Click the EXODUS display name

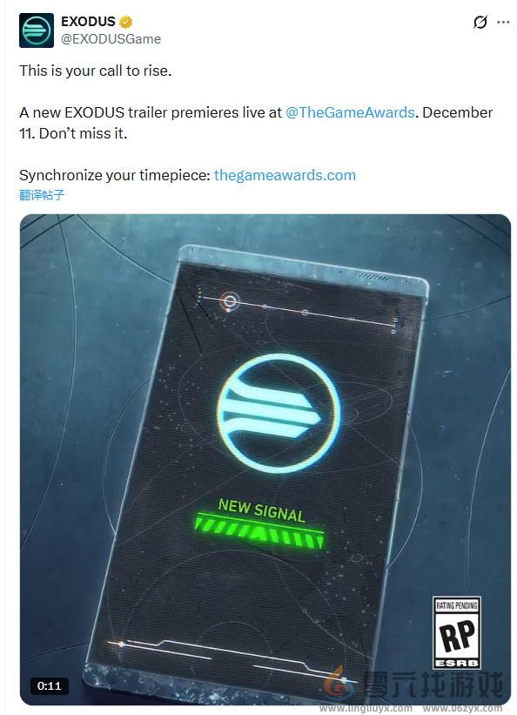coord(89,22)
